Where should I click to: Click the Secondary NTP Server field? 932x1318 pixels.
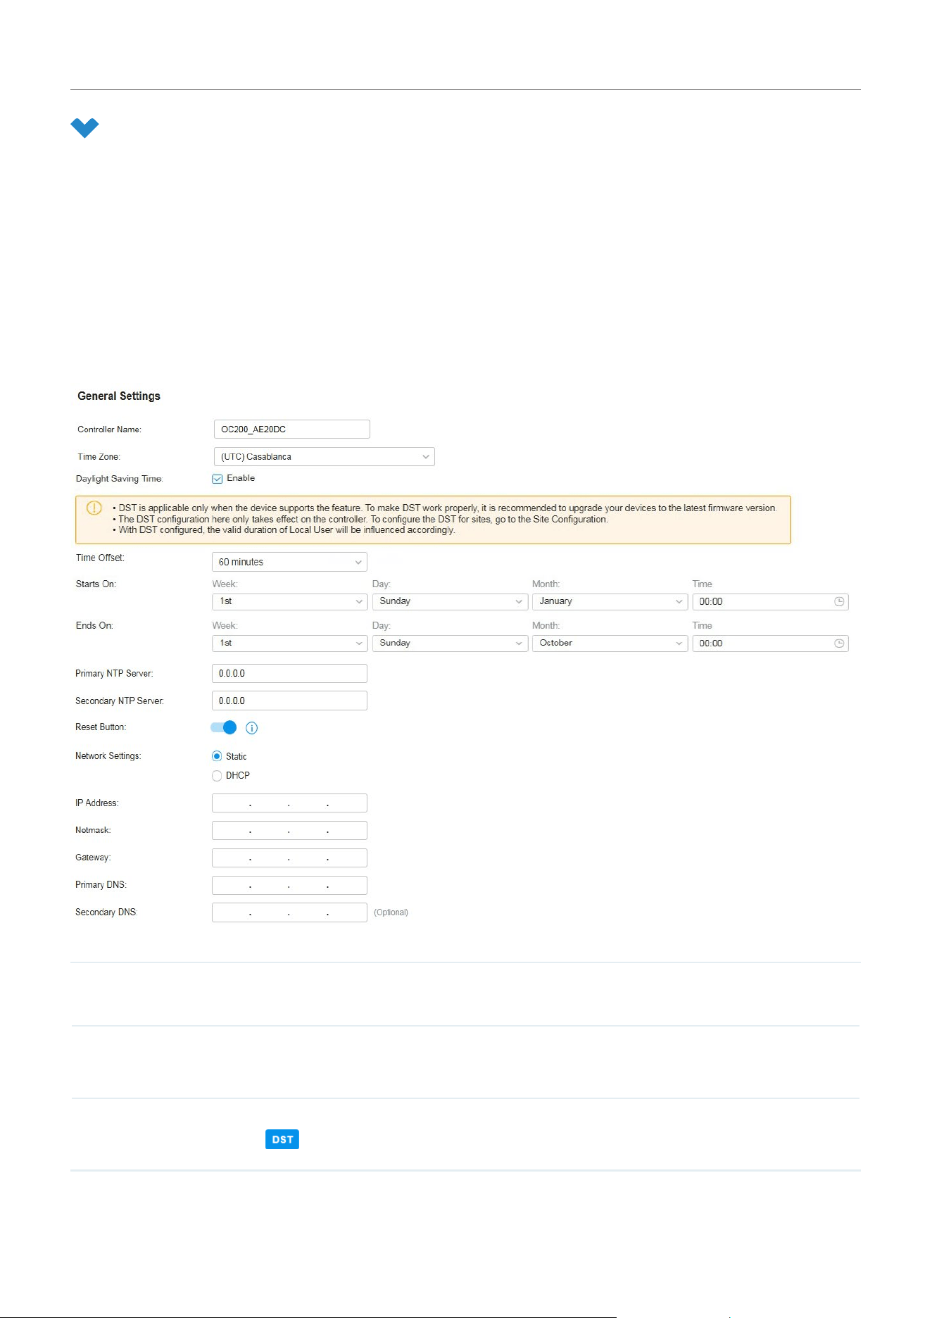pos(289,701)
